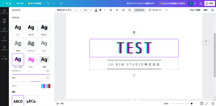Click the Offset value field 100
216x106 pixels.
48,71
